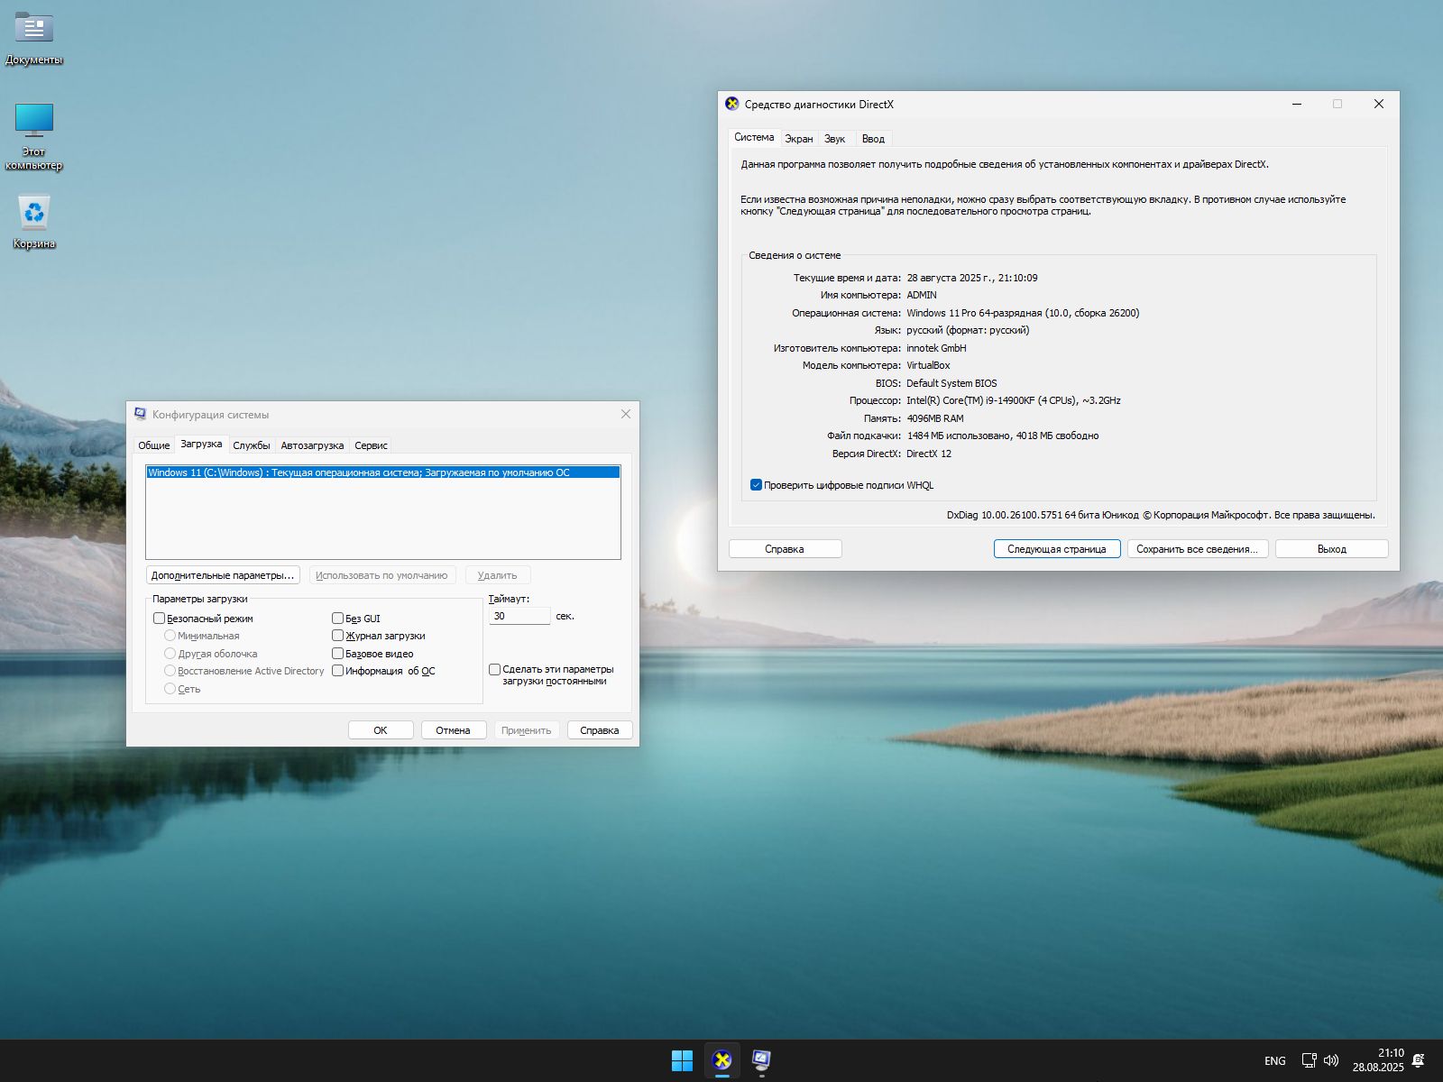Viewport: 1443px width, 1082px height.
Task: Enable the Безопасный режим checkbox
Action: (x=160, y=619)
